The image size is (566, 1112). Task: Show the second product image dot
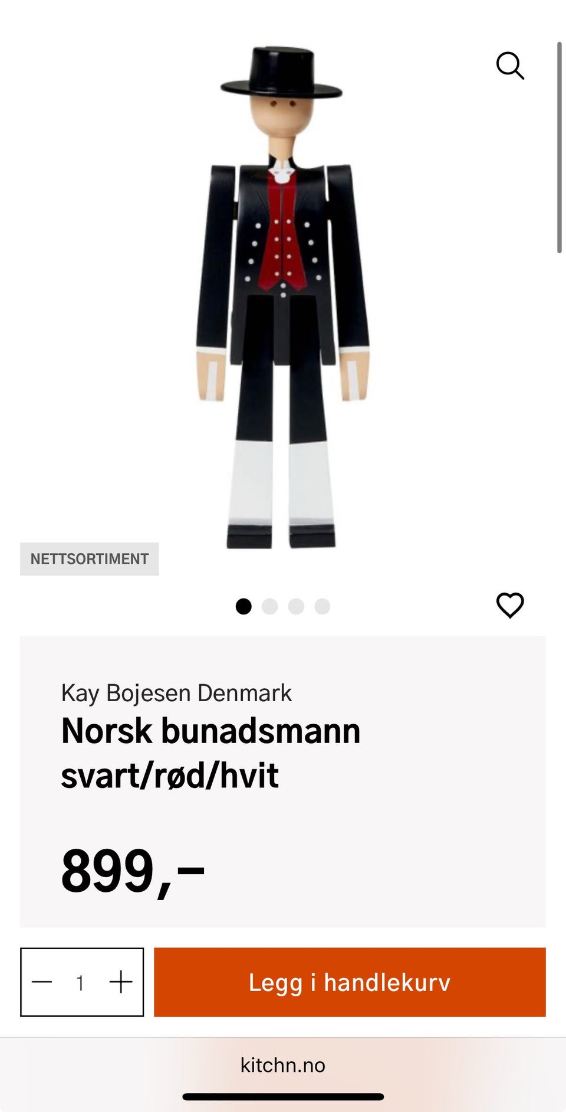click(x=269, y=606)
